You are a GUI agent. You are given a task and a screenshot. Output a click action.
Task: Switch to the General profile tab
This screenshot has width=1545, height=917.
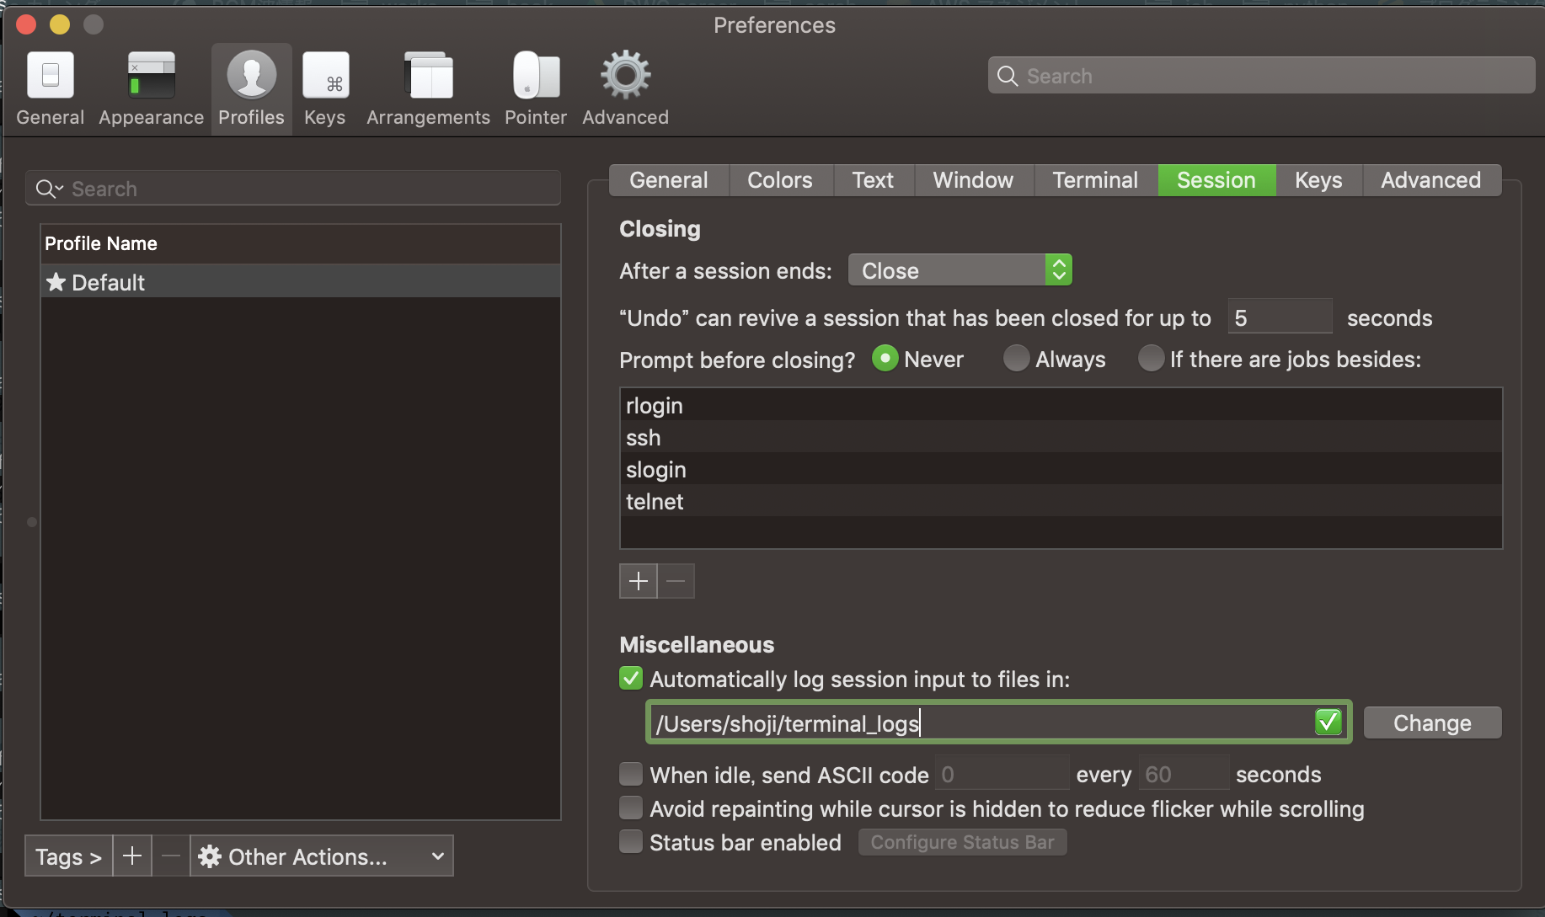pos(669,180)
